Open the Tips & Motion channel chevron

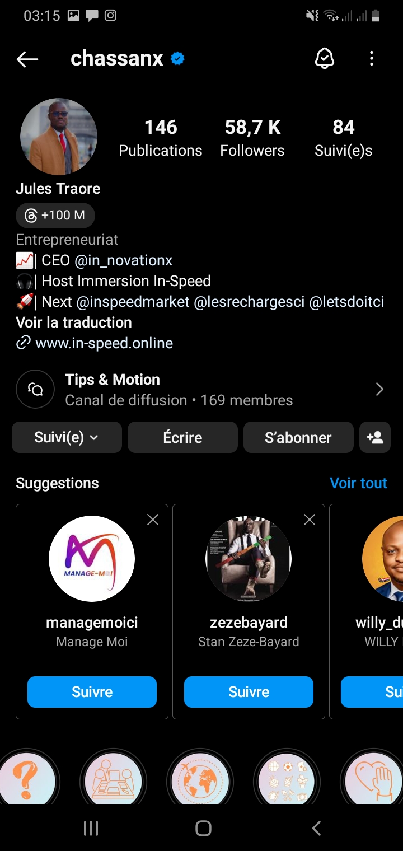(x=379, y=389)
